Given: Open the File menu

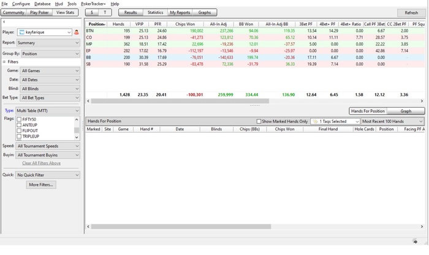Looking at the screenshot, I should [5, 4].
